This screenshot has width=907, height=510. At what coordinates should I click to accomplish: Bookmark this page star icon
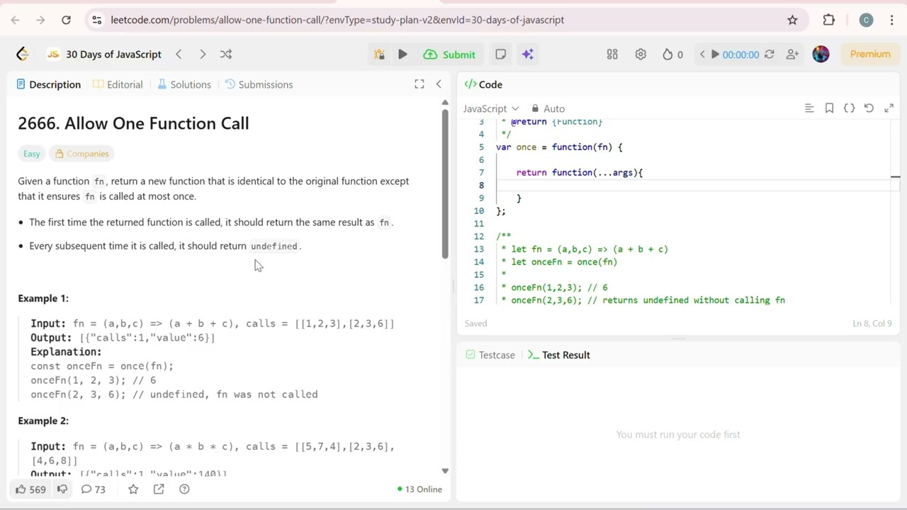click(x=792, y=20)
